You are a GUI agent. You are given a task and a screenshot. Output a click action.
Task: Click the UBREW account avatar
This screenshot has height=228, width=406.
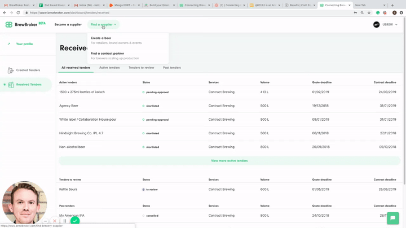(x=376, y=25)
